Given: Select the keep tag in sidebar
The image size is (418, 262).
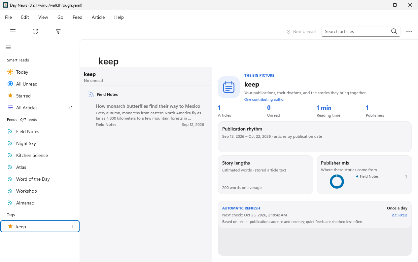Looking at the screenshot, I should click(40, 227).
